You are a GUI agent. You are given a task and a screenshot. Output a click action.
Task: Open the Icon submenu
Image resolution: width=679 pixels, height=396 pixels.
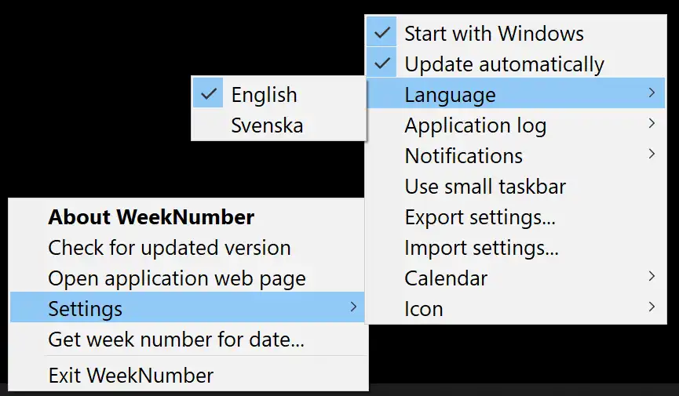(x=424, y=309)
